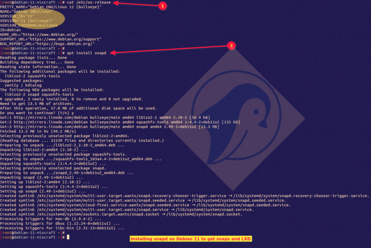Click the ID=debian line
The image size is (371, 248).
10,30
